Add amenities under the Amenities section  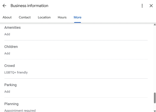pos(7,34)
